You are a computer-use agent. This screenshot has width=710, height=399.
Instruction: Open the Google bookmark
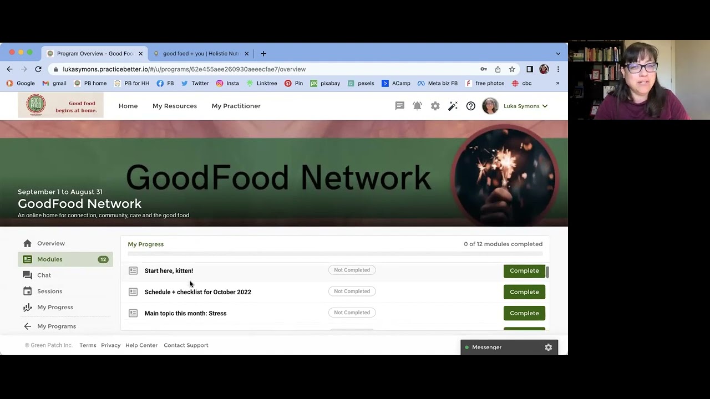[x=21, y=83]
